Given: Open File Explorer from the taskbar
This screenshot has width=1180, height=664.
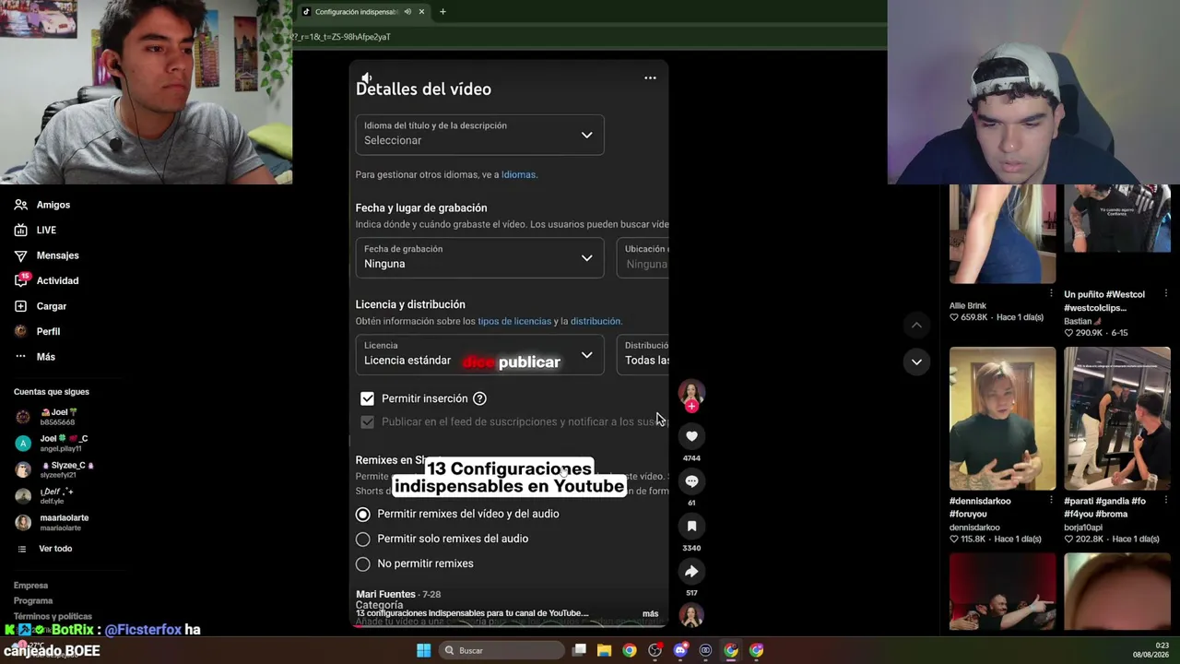Looking at the screenshot, I should pyautogui.click(x=604, y=650).
